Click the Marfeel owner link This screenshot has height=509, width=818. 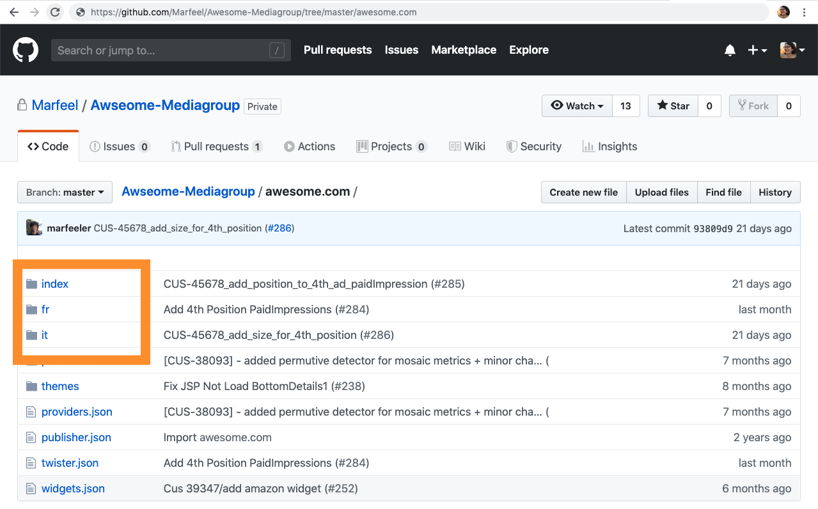[x=55, y=106]
